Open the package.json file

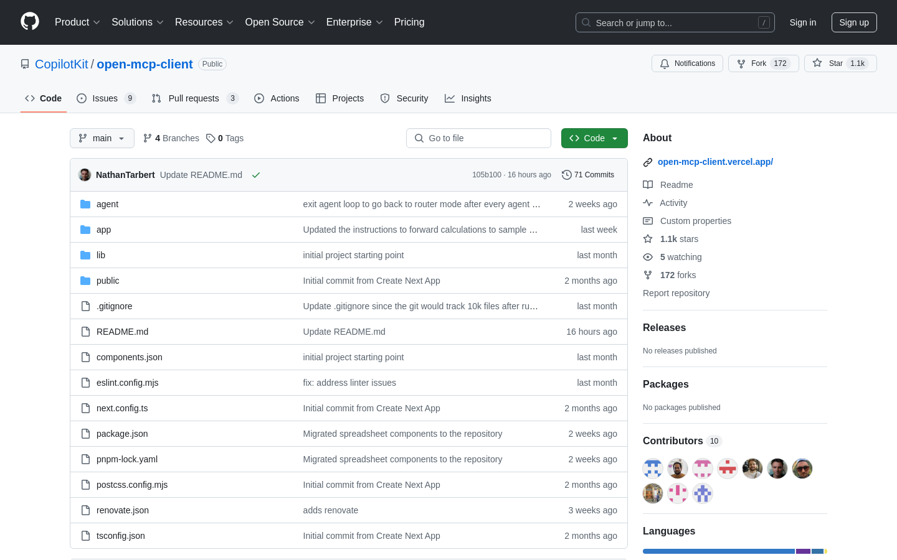coord(122,434)
